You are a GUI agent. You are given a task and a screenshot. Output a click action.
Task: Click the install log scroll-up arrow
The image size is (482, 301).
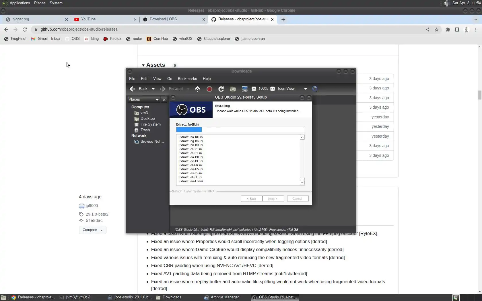[302, 137]
